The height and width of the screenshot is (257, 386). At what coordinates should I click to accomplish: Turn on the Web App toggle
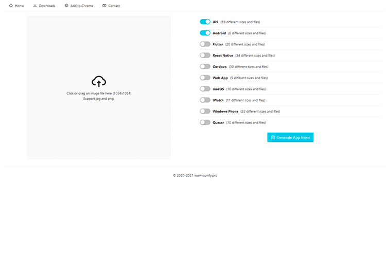(x=205, y=78)
